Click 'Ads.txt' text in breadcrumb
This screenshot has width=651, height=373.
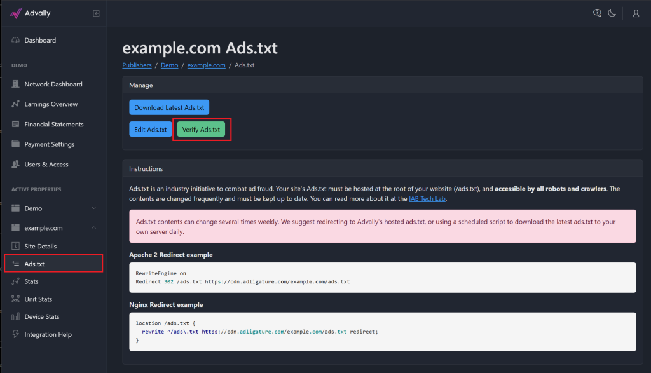(245, 65)
